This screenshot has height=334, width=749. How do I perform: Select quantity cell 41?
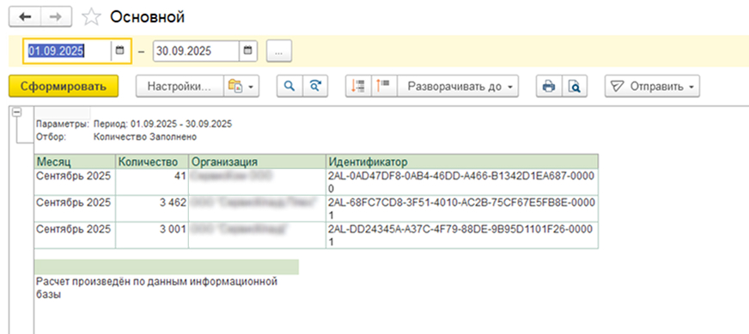[x=152, y=181]
